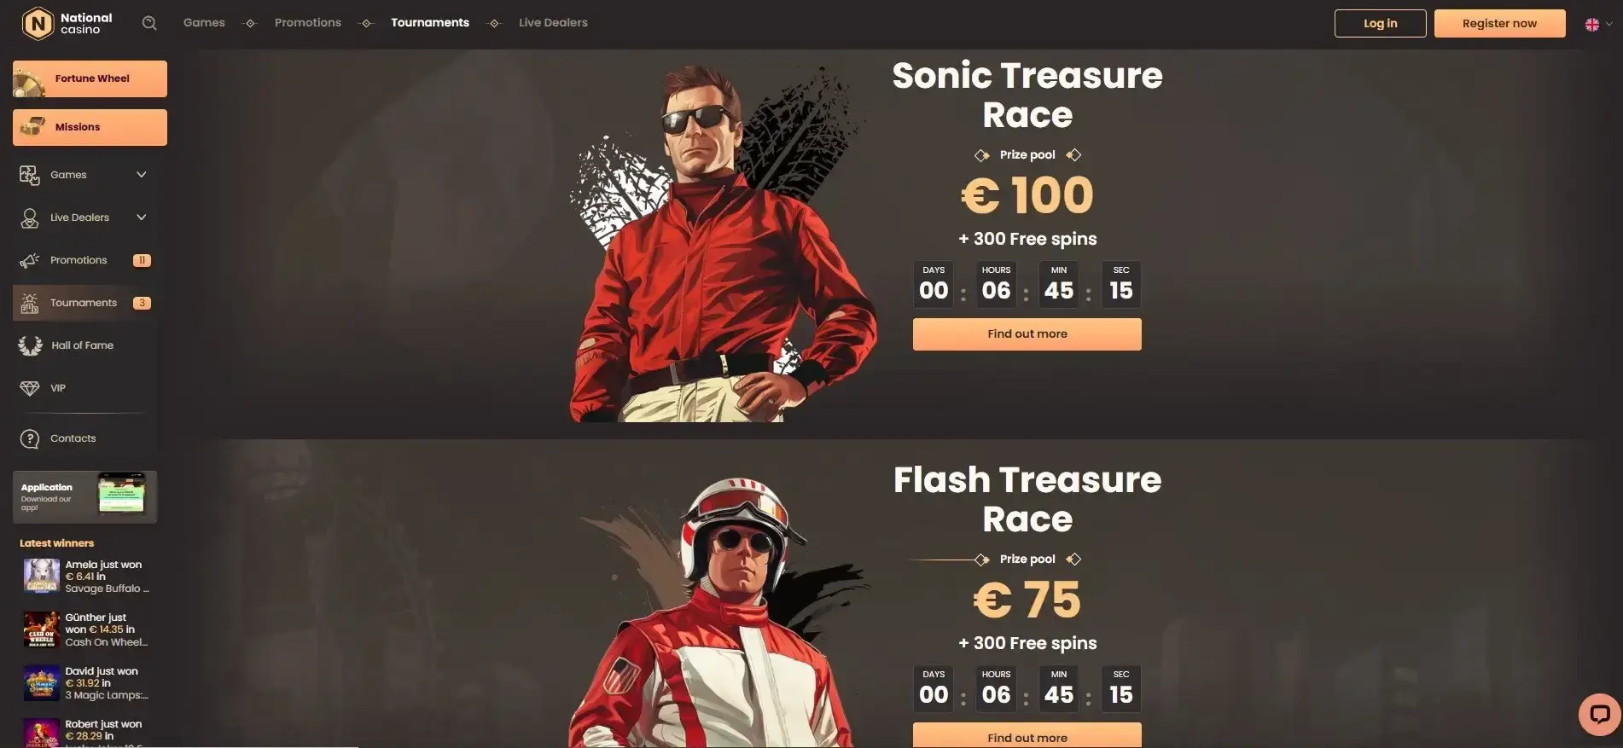Click the VIP diamond icon

click(x=30, y=388)
